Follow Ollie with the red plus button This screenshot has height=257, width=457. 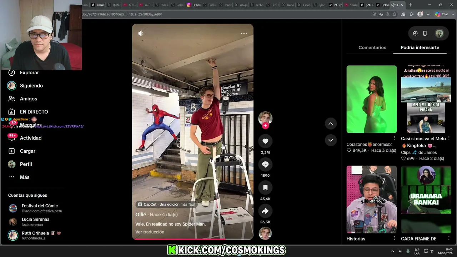pos(265,126)
